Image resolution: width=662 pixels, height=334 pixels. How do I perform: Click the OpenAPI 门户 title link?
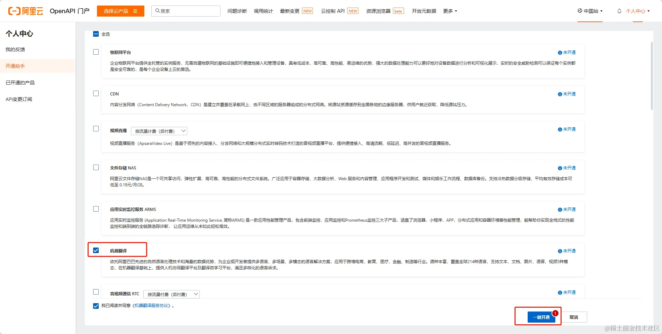[x=70, y=11]
